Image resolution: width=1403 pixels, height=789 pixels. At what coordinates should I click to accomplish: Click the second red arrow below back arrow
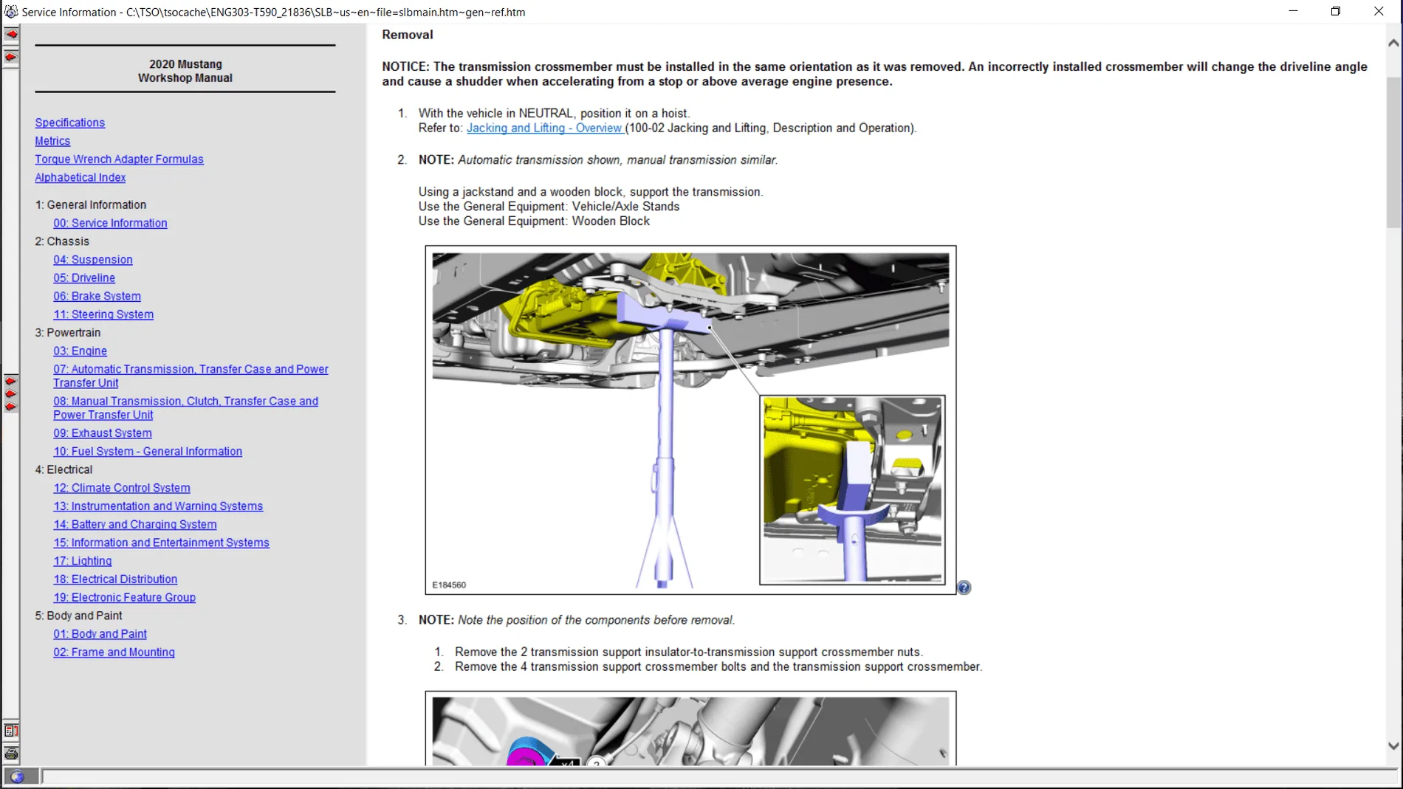11,58
